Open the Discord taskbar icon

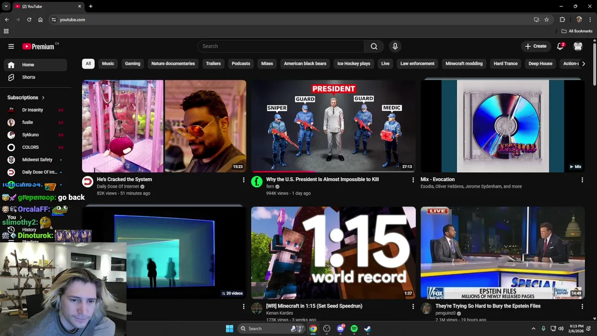(340, 329)
